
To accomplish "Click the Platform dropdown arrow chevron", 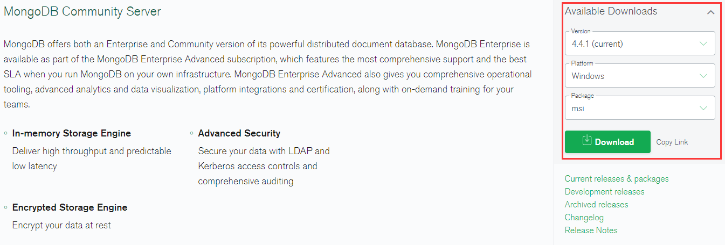I will 703,76.
